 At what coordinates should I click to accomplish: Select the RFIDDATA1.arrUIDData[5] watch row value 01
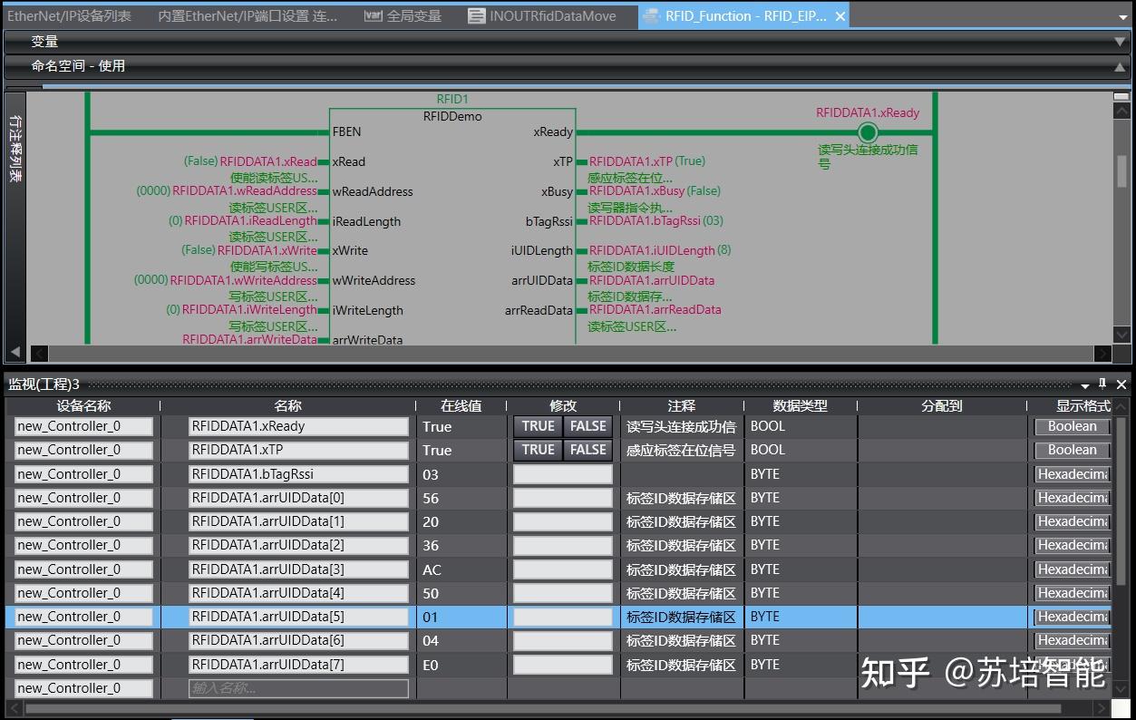(x=431, y=617)
